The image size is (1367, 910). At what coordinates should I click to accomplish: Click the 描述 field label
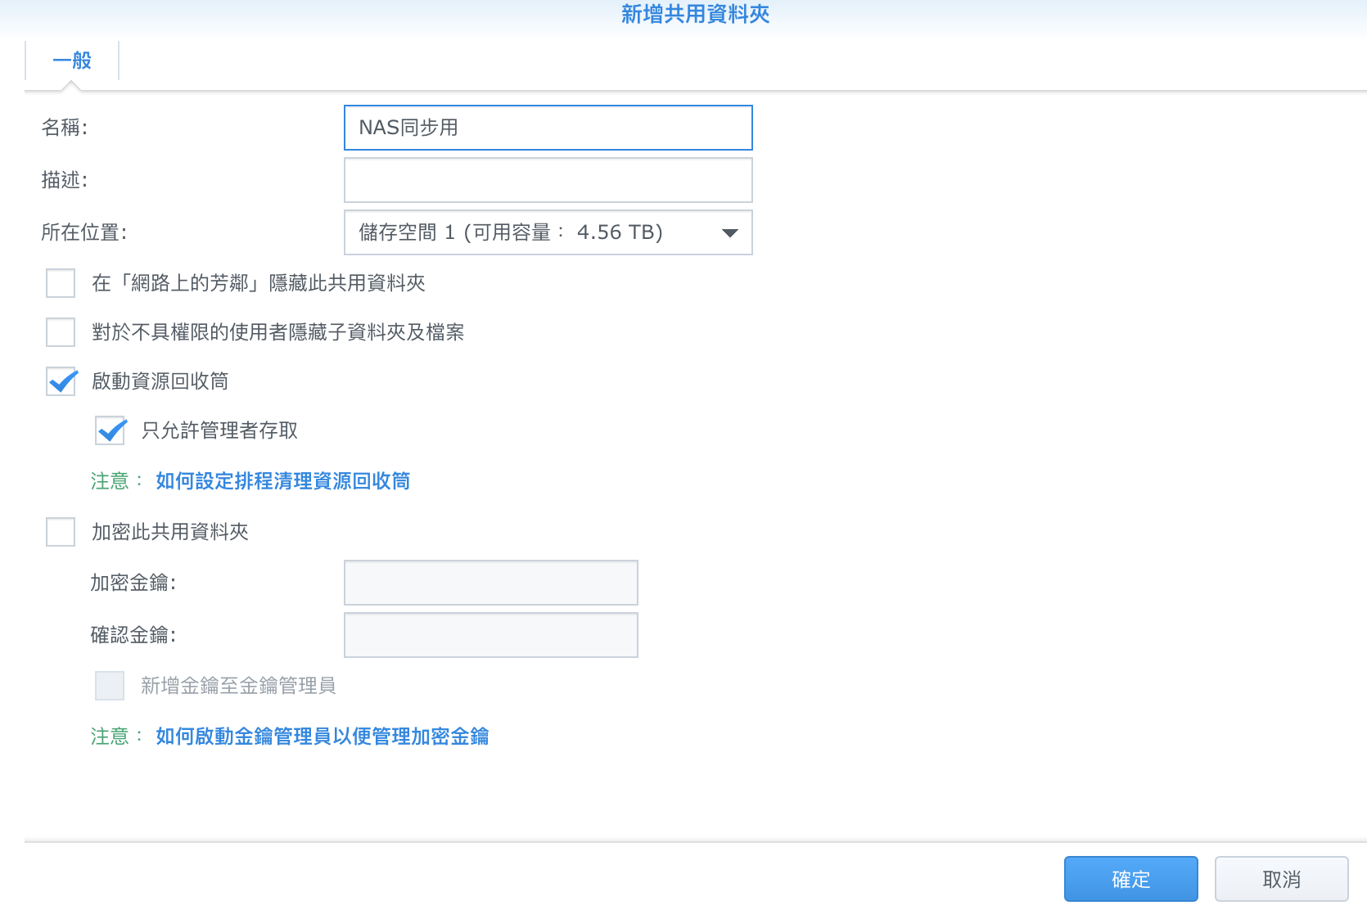click(64, 180)
